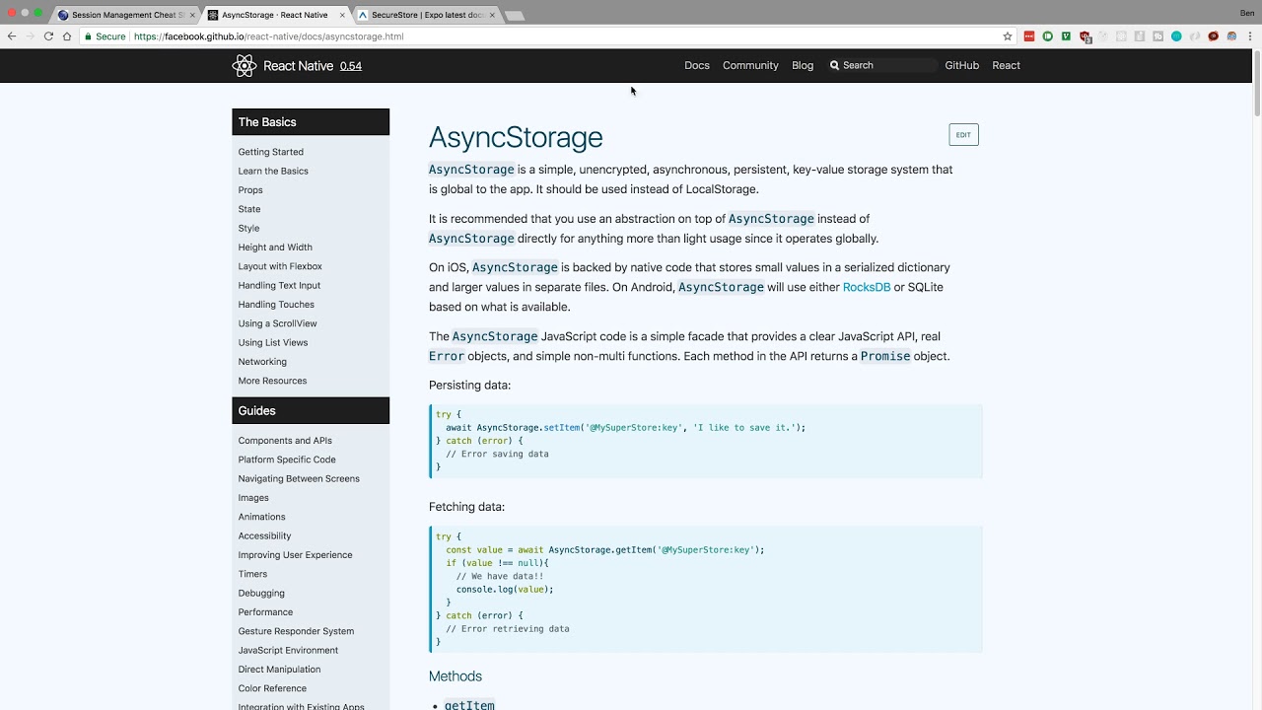The height and width of the screenshot is (710, 1262).
Task: Open the browser home page icon
Action: [67, 36]
